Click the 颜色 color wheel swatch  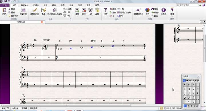(147, 10)
